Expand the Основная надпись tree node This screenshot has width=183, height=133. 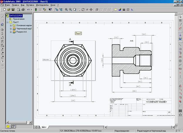click(11, 26)
